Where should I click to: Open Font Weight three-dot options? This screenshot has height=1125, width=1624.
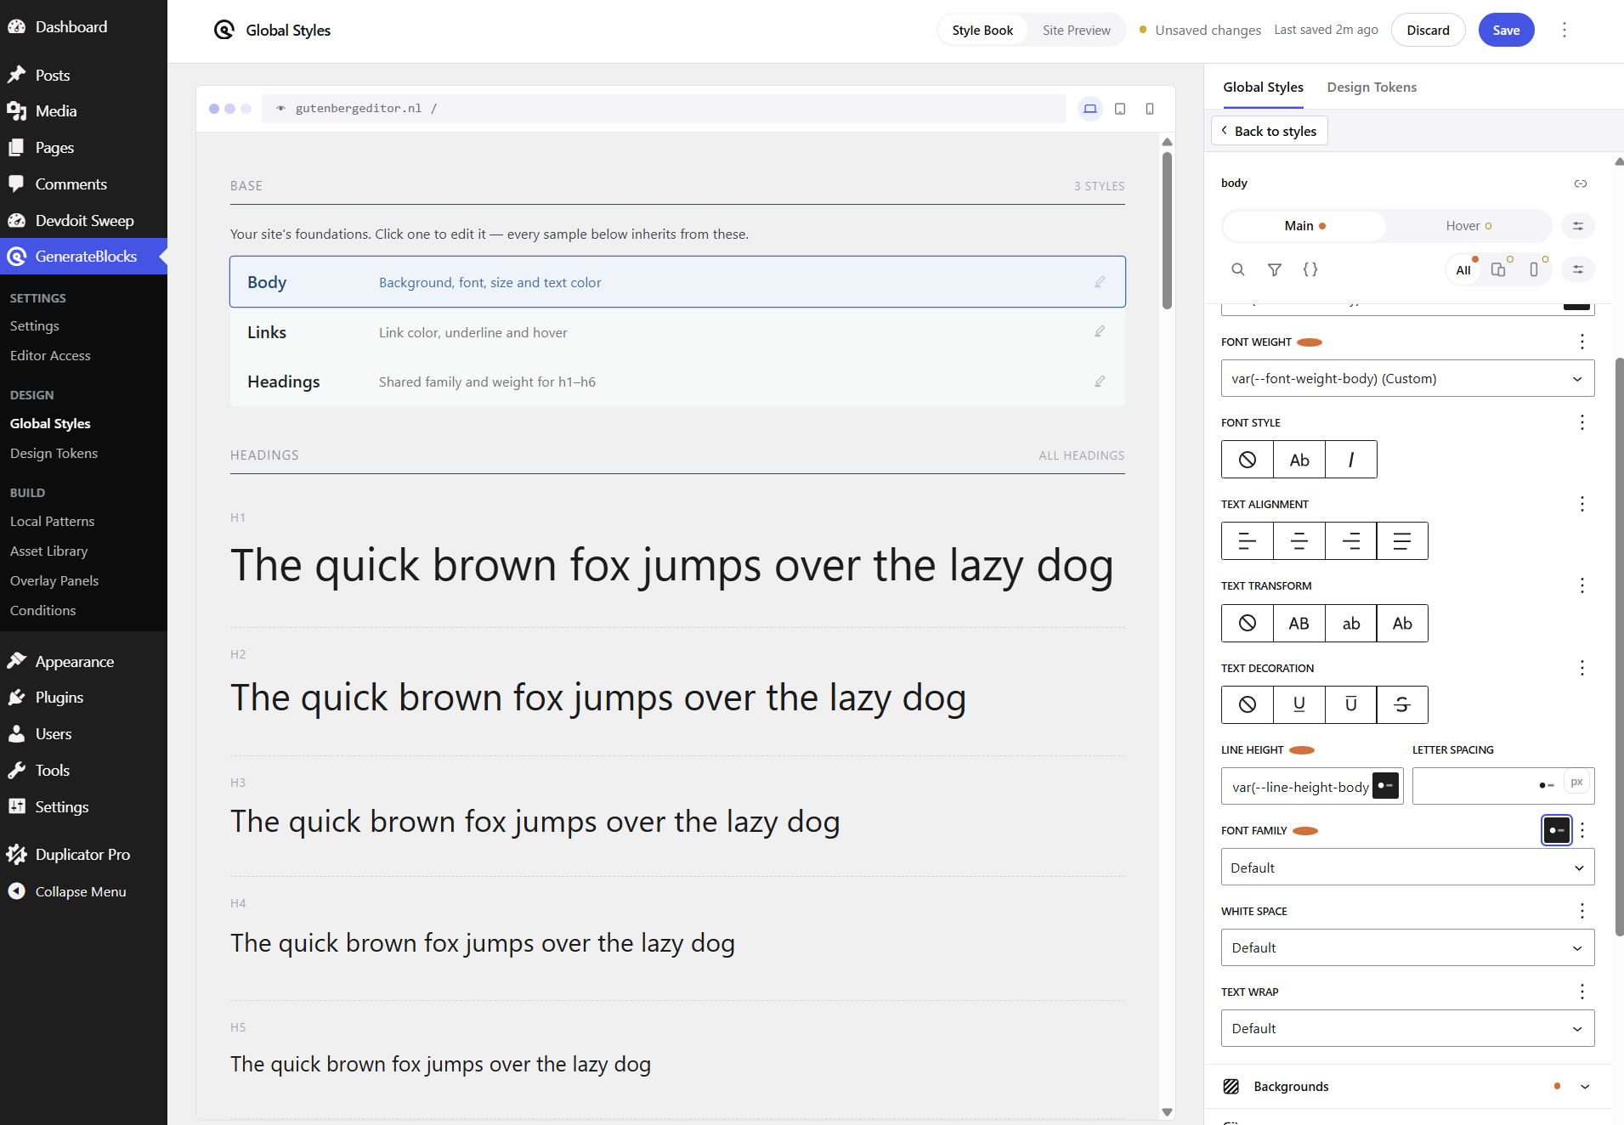pyautogui.click(x=1582, y=342)
